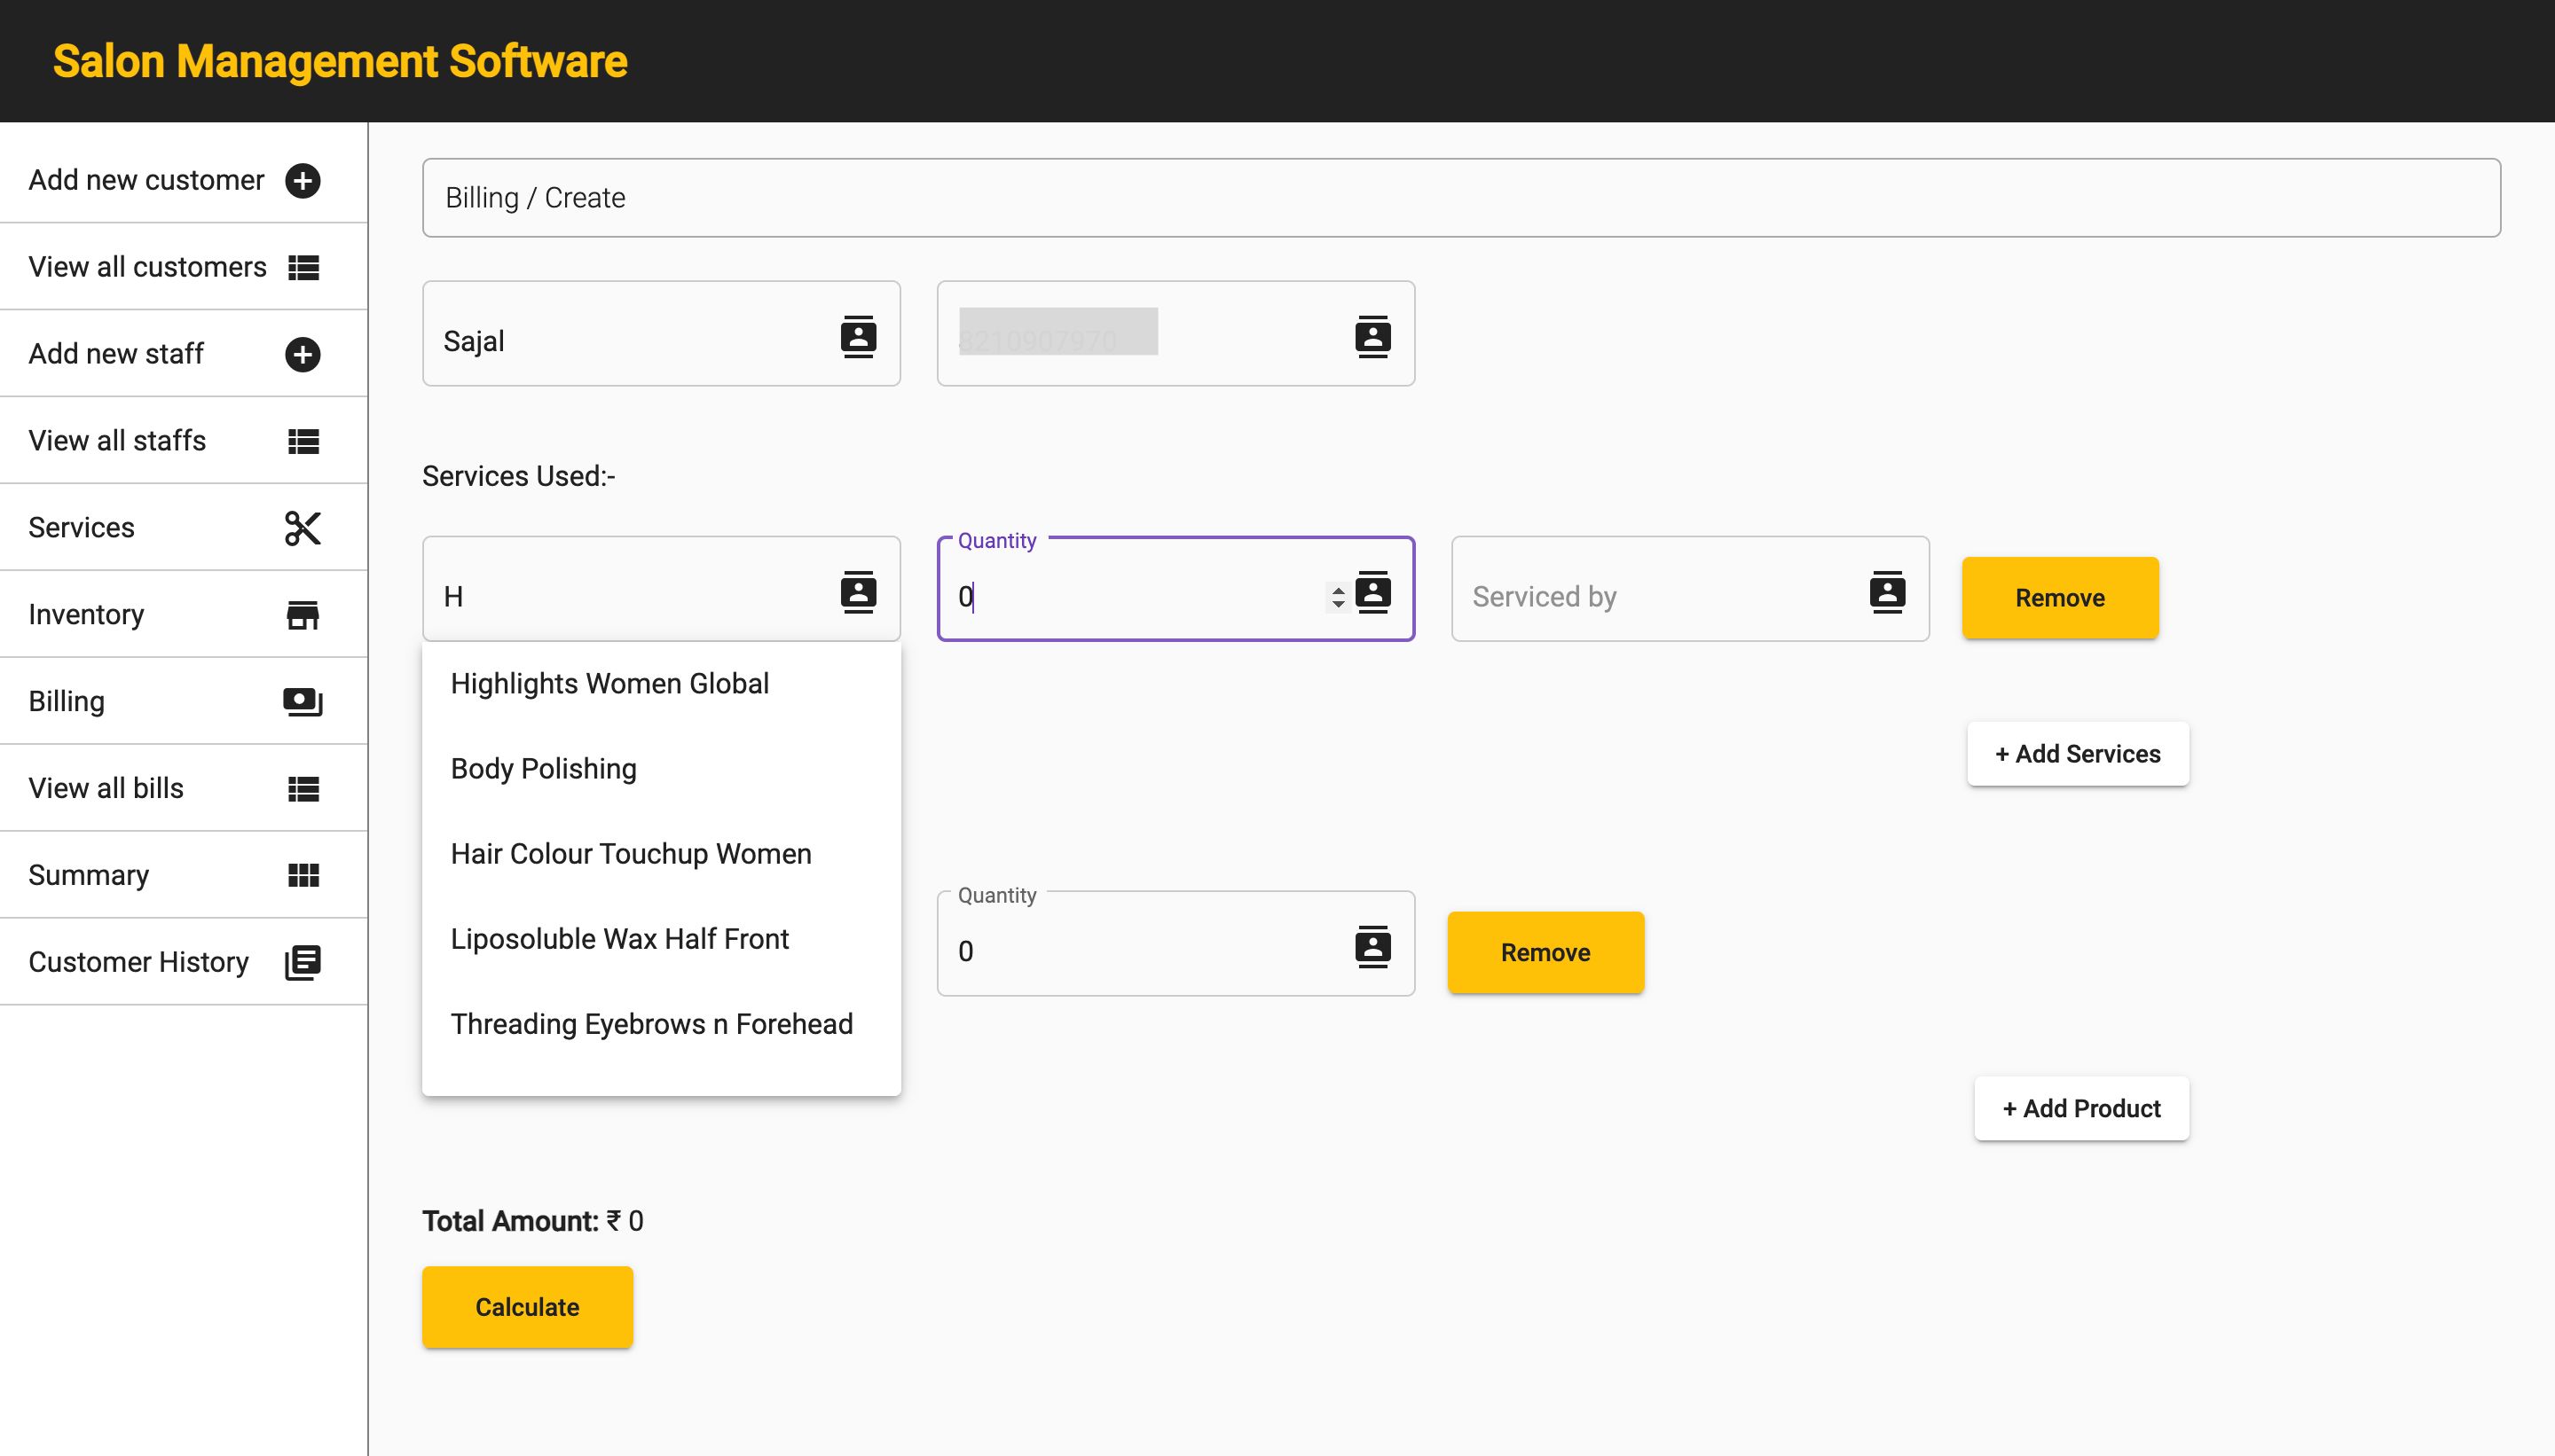Click the grid icon beside Summary
The width and height of the screenshot is (2555, 1456).
(303, 875)
